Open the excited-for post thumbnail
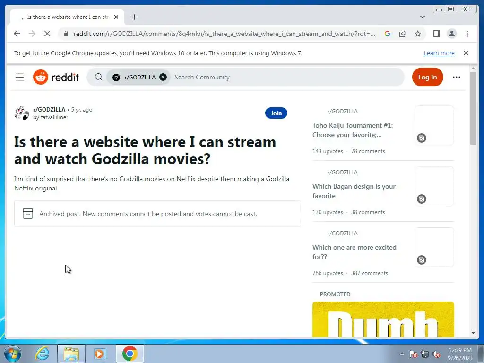The height and width of the screenshot is (363, 484). (434, 247)
